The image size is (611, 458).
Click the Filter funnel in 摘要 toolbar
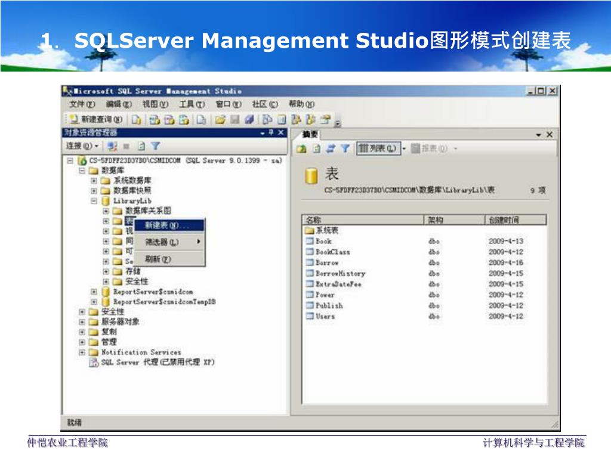[x=345, y=148]
